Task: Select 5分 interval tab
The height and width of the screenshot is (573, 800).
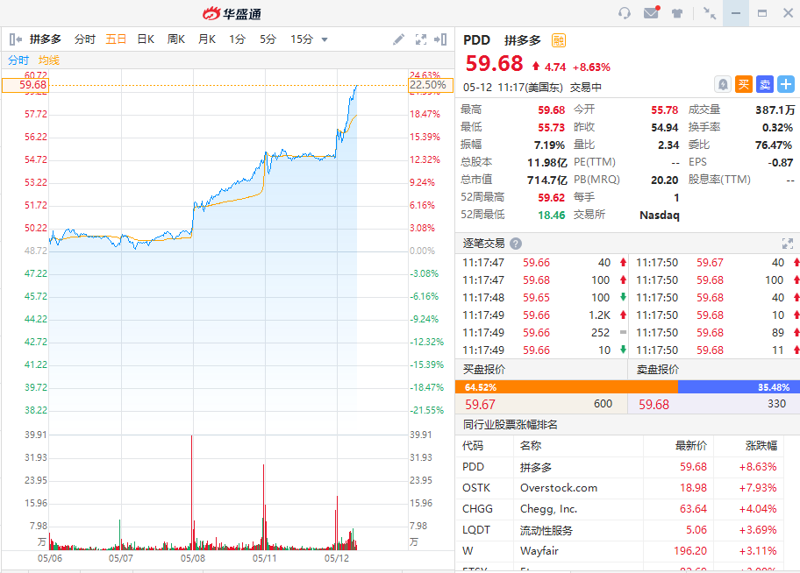Action: tap(268, 39)
